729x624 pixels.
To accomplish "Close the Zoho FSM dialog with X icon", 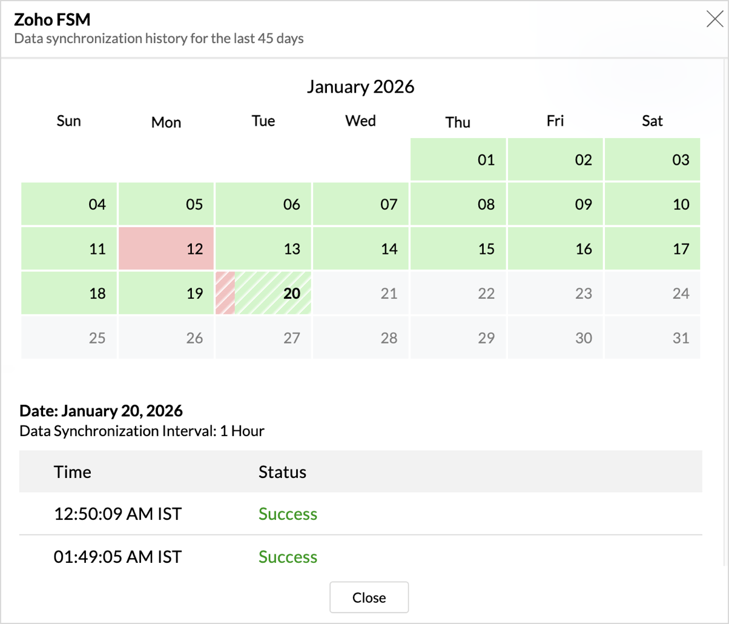I will [714, 20].
